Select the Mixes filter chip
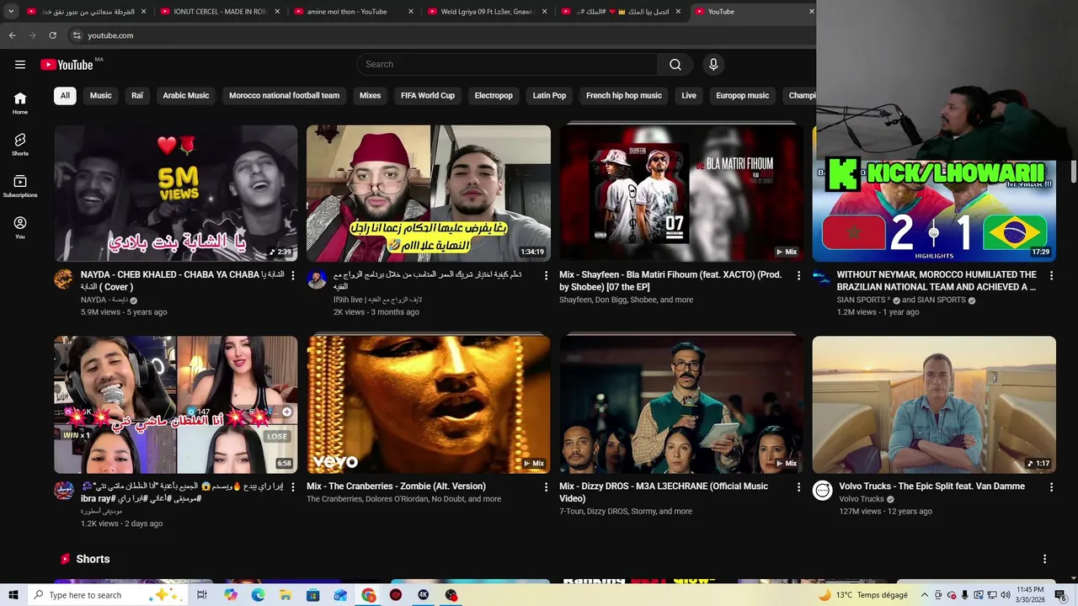Image resolution: width=1078 pixels, height=606 pixels. tap(370, 96)
